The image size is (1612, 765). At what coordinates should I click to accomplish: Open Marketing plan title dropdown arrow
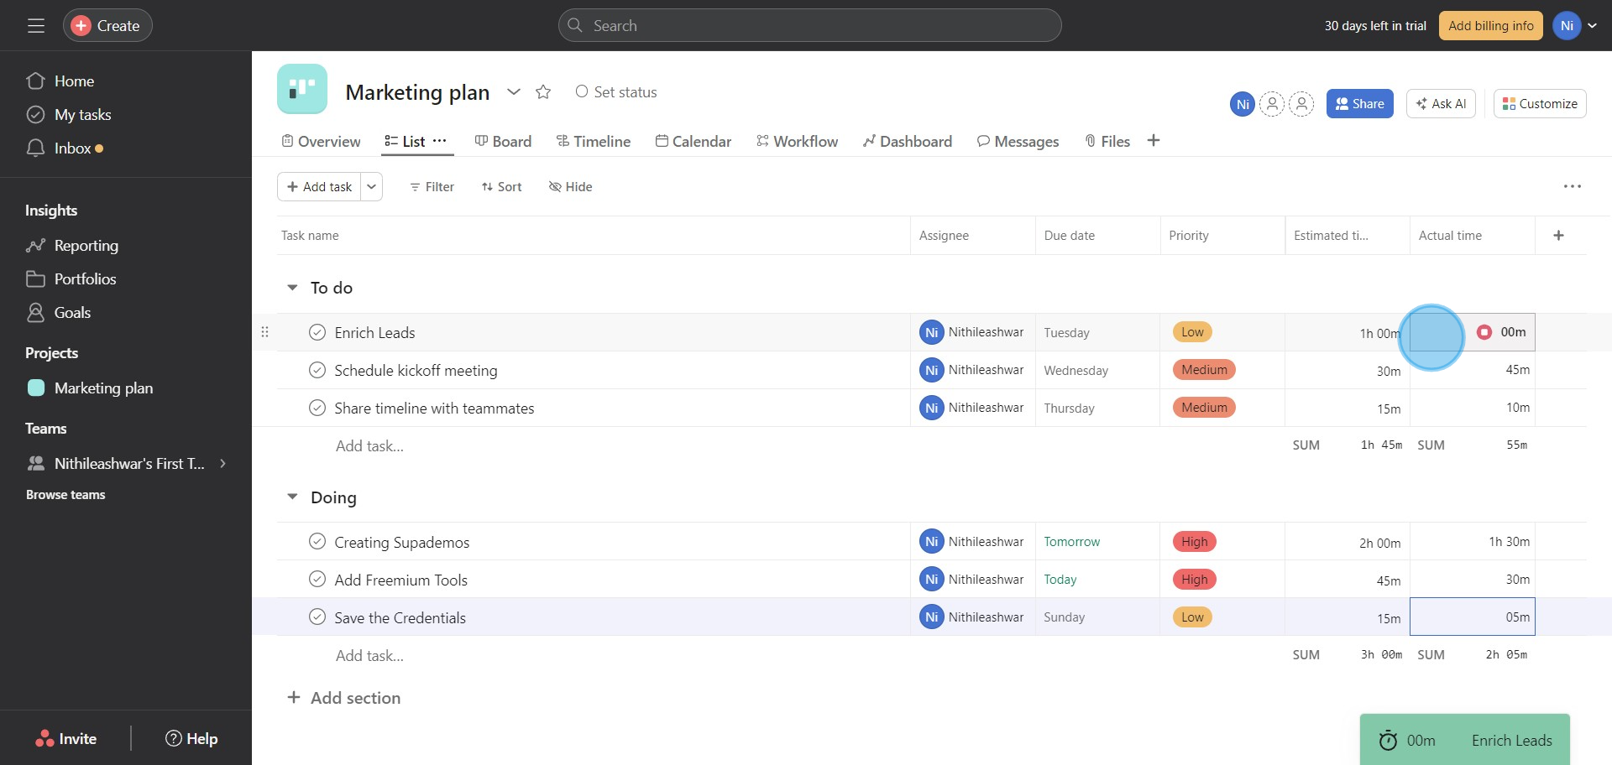(514, 92)
